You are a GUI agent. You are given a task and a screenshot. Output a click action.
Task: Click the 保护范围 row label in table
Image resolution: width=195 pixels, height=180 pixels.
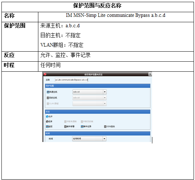pos(15,26)
